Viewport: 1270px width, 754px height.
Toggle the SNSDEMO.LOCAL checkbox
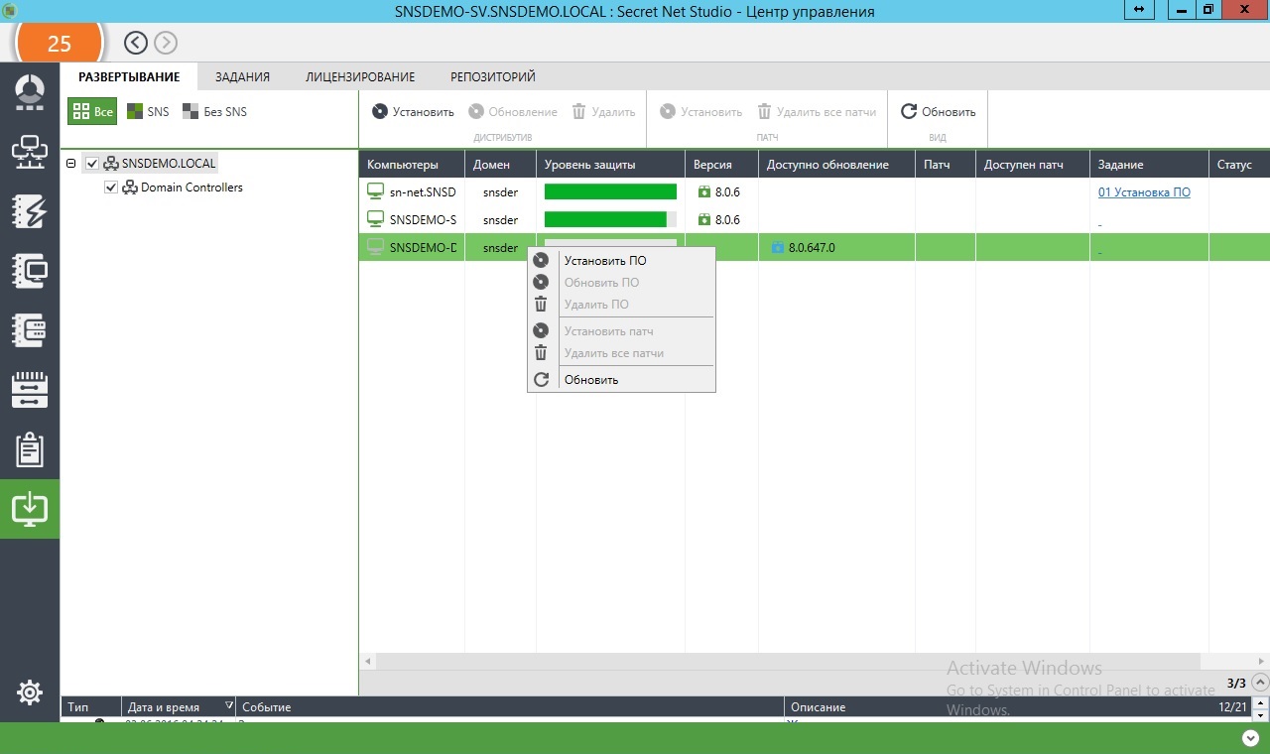[92, 164]
